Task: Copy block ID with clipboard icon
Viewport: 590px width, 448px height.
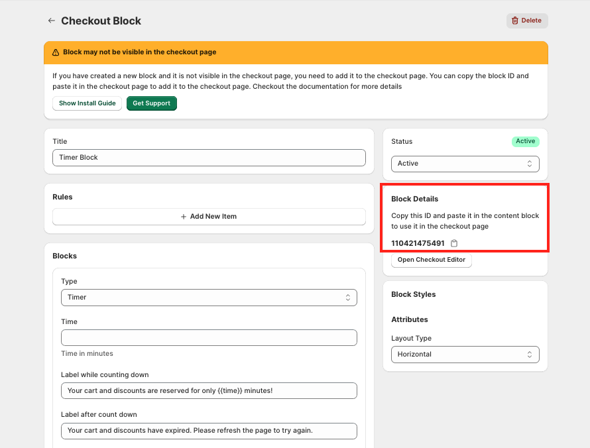Action: (454, 243)
